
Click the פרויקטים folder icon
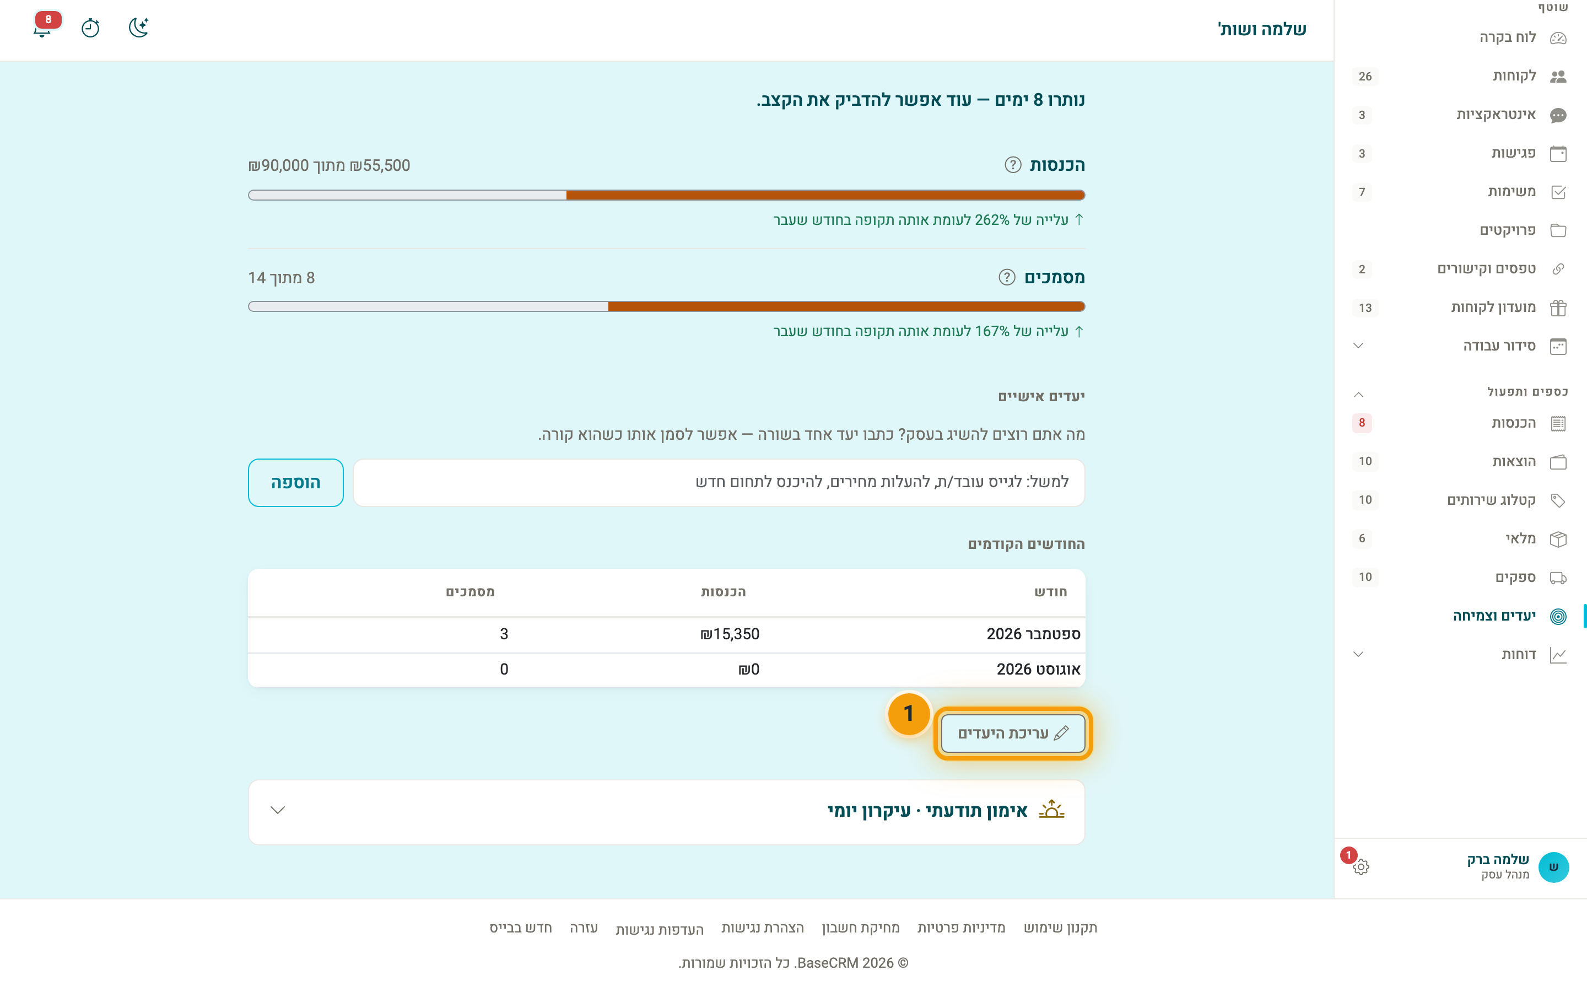(x=1558, y=230)
